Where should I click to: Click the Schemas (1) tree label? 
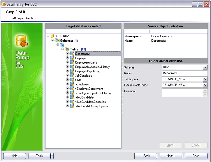(69, 41)
